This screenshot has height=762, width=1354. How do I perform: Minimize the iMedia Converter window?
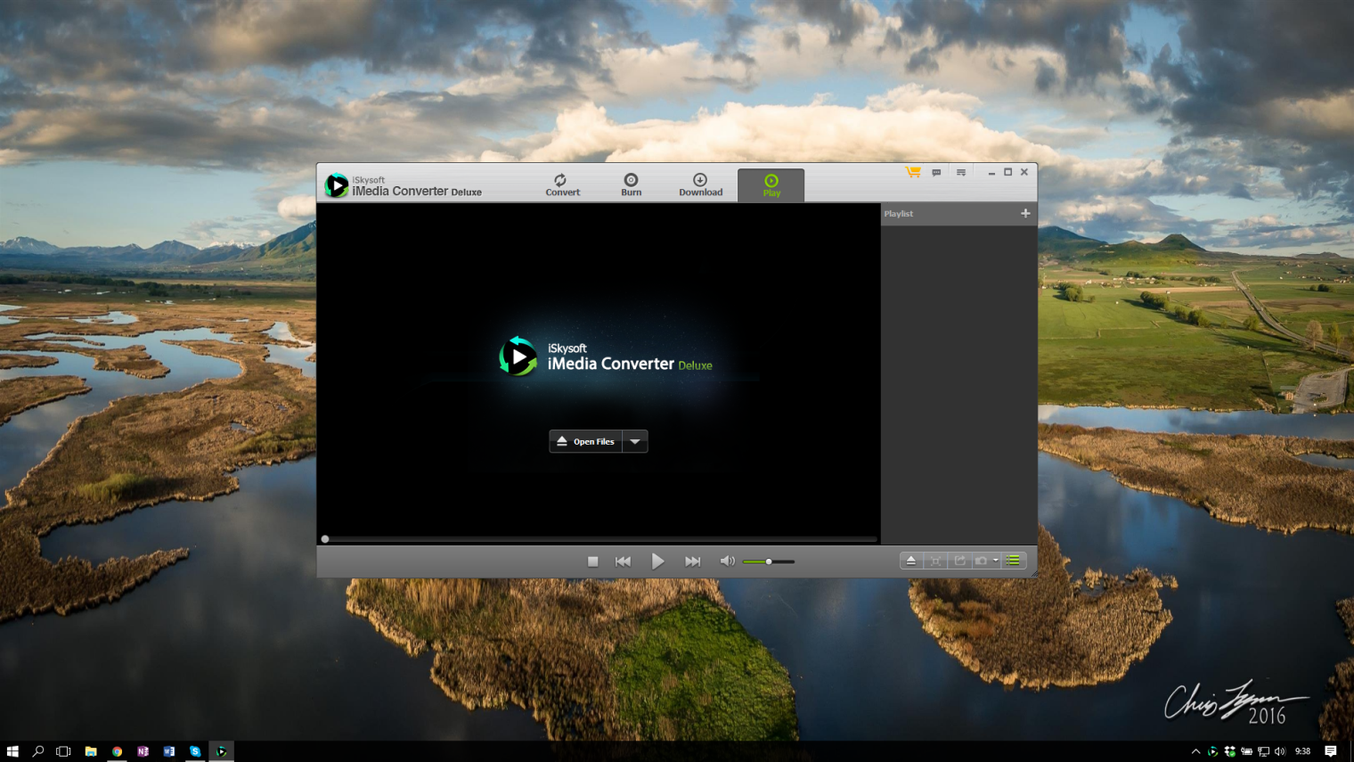click(991, 172)
